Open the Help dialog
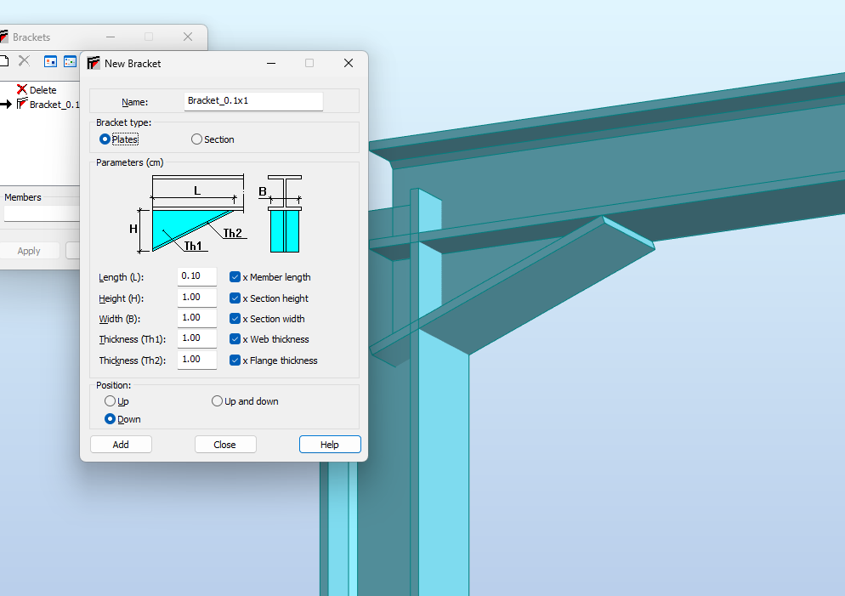The height and width of the screenshot is (596, 845). (x=330, y=444)
